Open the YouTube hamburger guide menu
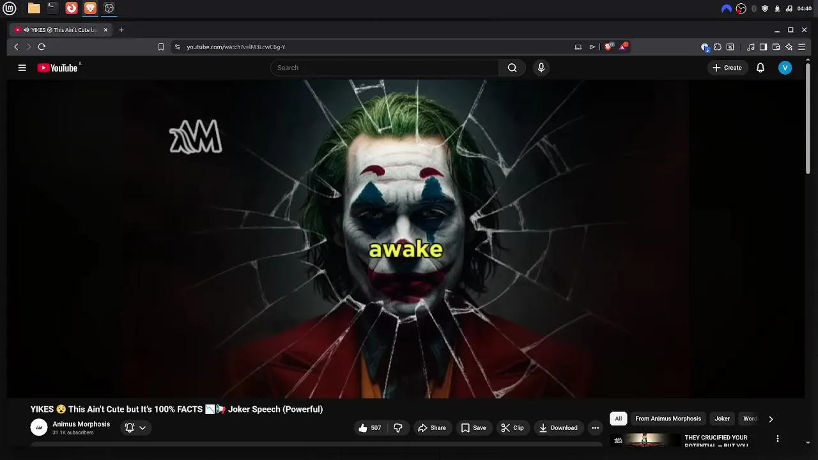818x460 pixels. pyautogui.click(x=22, y=68)
